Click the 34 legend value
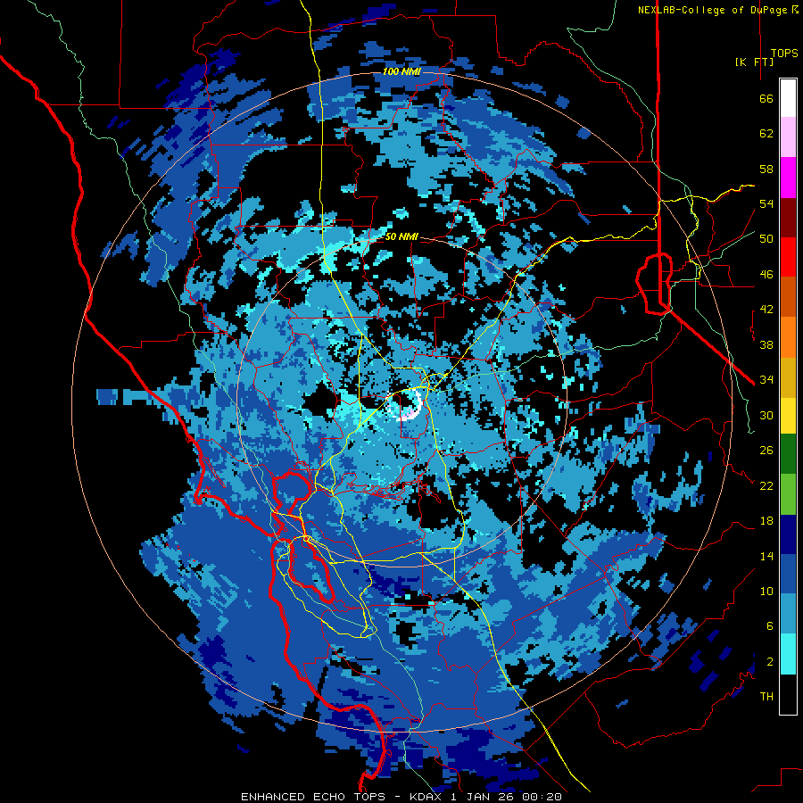803x803 pixels. [766, 379]
